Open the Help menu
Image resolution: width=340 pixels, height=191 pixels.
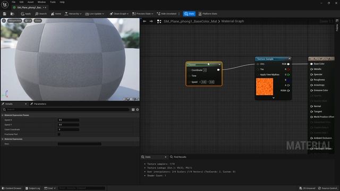[x=62, y=2]
